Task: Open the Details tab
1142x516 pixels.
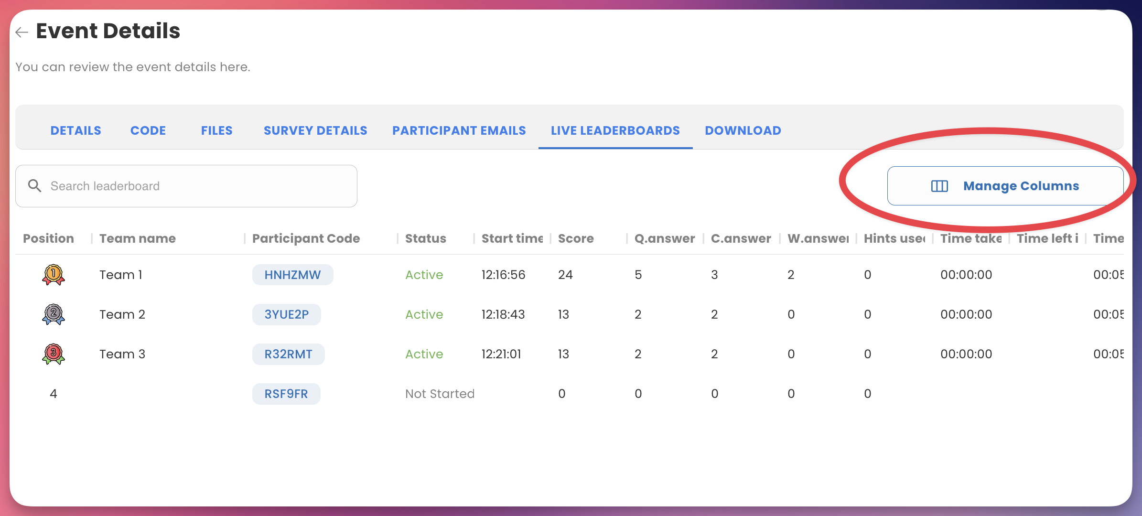Action: pos(75,130)
